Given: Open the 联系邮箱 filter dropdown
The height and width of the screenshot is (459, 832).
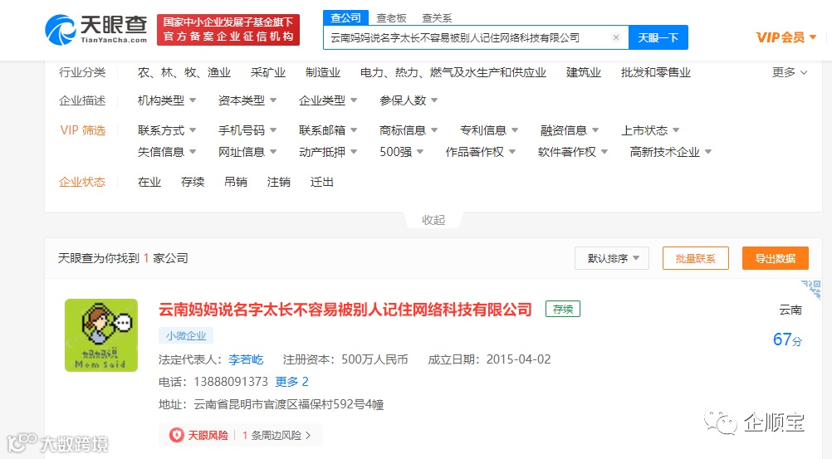Looking at the screenshot, I should [328, 130].
